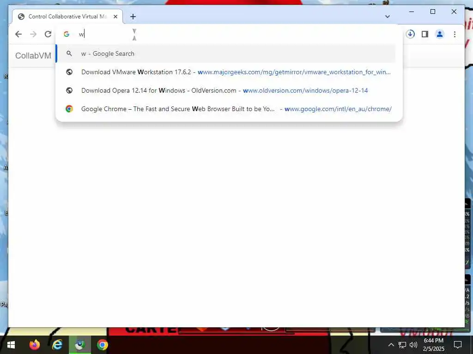Viewport: 473px width, 354px height.
Task: Reload the current page
Action: (x=48, y=34)
